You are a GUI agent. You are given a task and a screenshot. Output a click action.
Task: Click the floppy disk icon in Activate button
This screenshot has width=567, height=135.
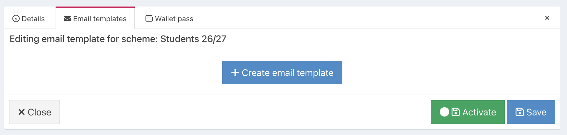click(455, 112)
